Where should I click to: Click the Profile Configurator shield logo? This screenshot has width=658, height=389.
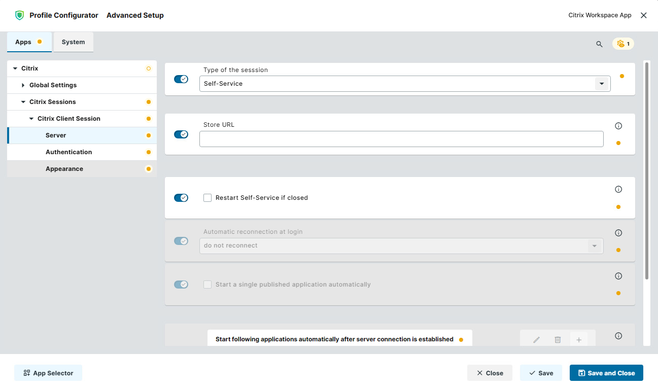coord(19,15)
